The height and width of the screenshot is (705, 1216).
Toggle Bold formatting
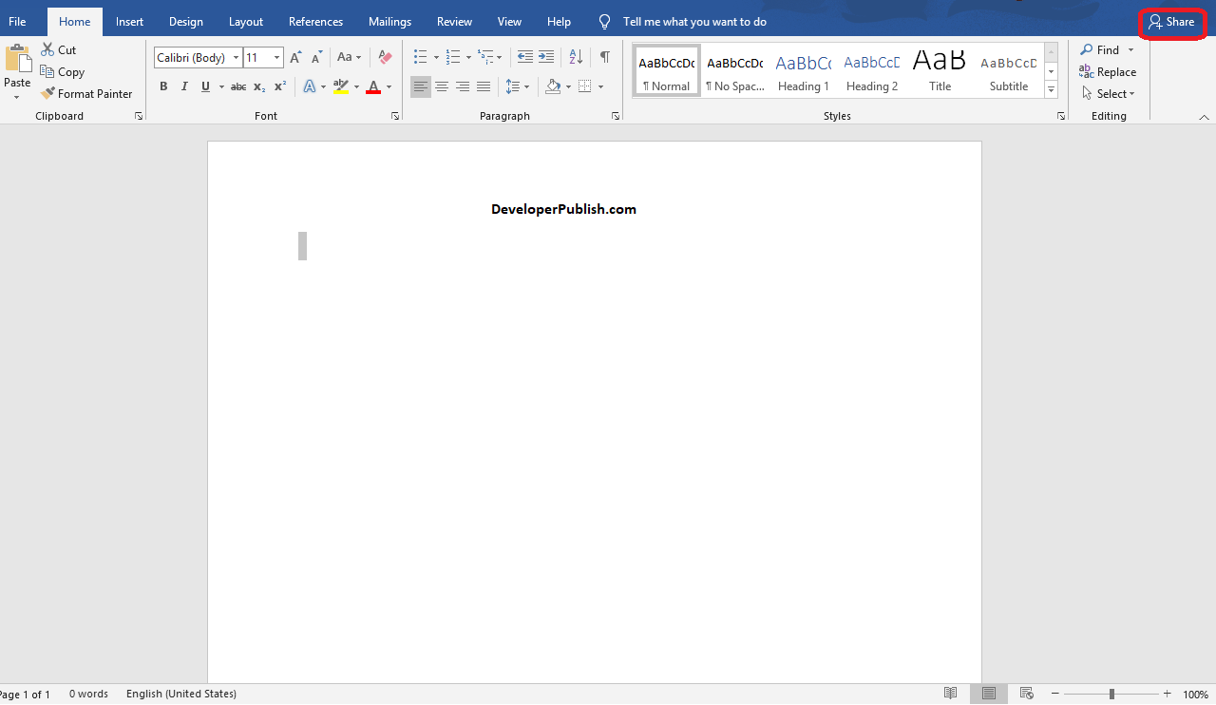click(x=163, y=86)
